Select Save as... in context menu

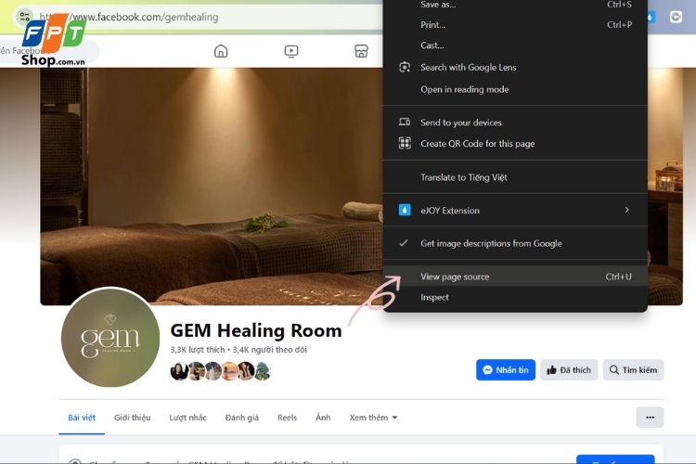click(x=515, y=5)
